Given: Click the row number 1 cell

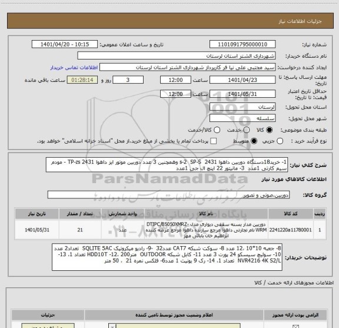Looking at the screenshot, I should point(320,230).
